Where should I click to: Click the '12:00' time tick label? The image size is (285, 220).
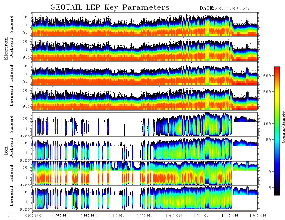tap(145, 215)
